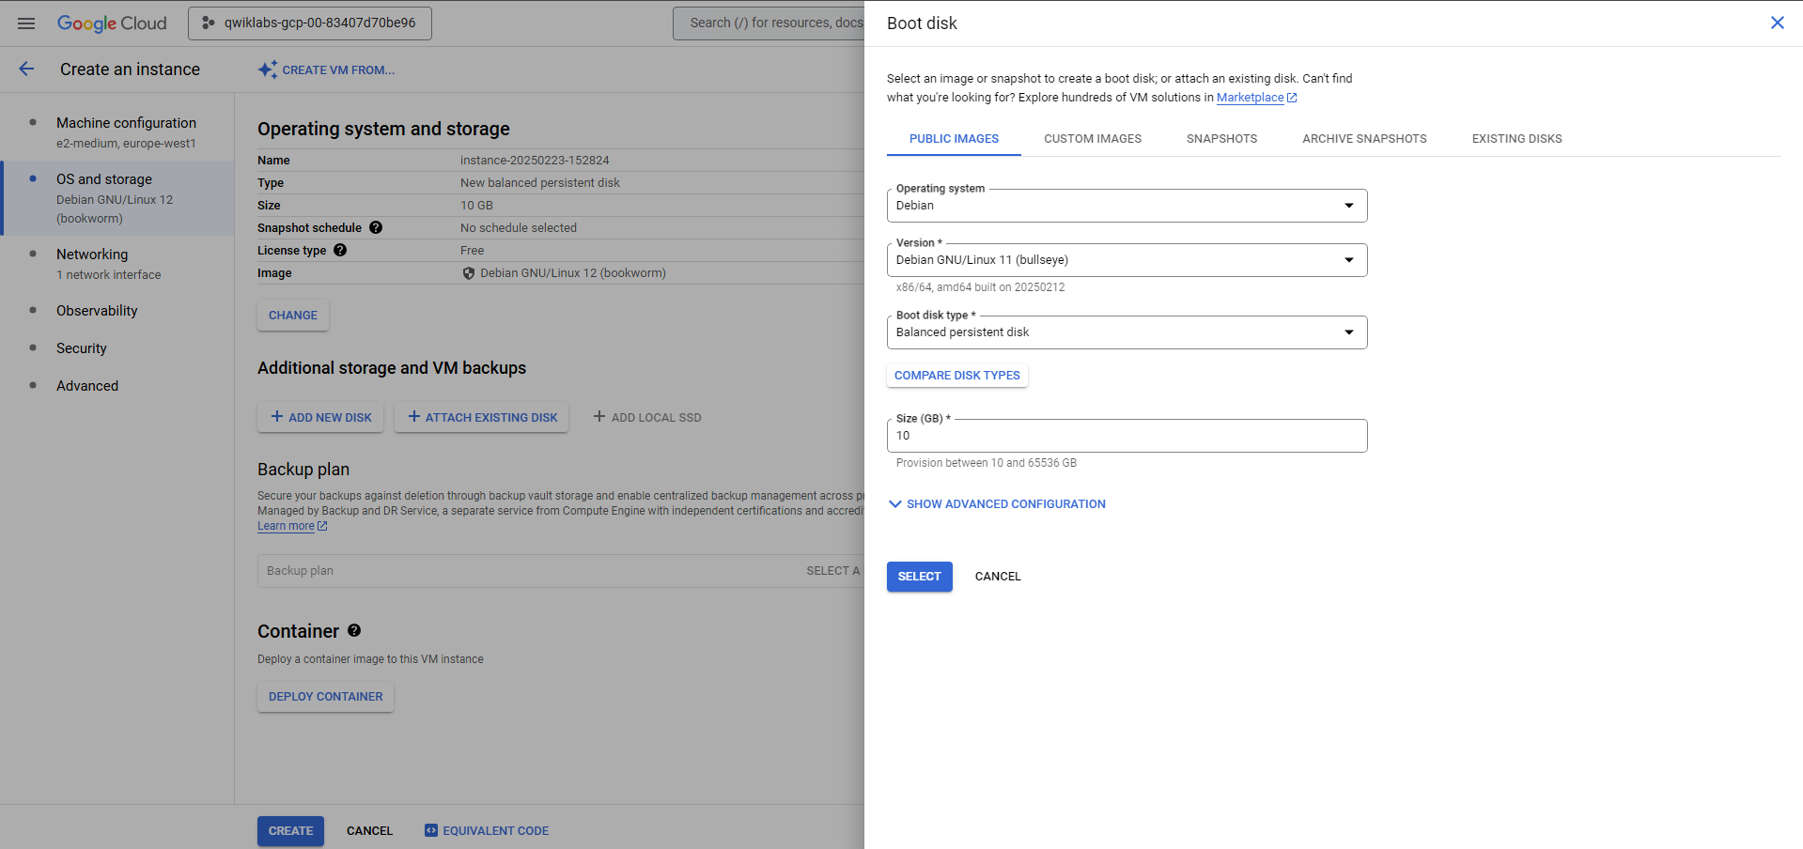This screenshot has width=1803, height=849.
Task: Click '1 network interface' subtitle
Action: (108, 275)
